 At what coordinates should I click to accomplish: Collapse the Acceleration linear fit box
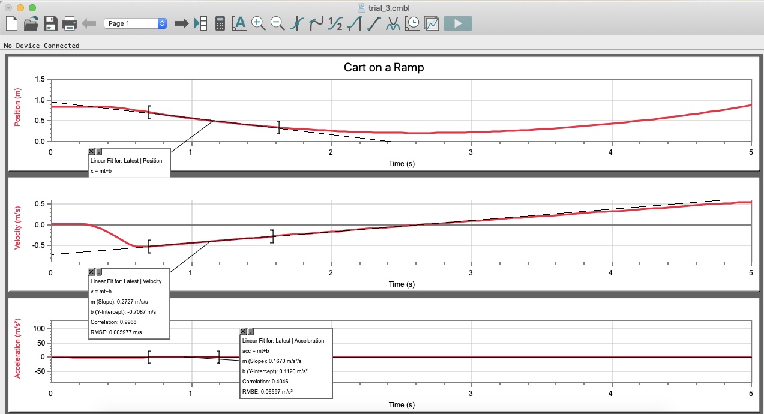tap(251, 331)
